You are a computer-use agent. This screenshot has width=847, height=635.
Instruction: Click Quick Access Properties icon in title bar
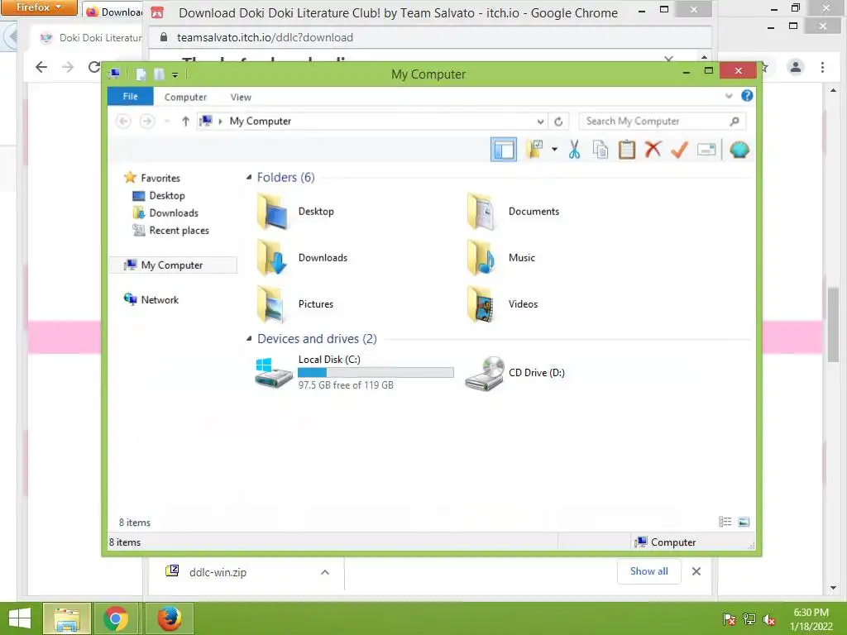(141, 74)
